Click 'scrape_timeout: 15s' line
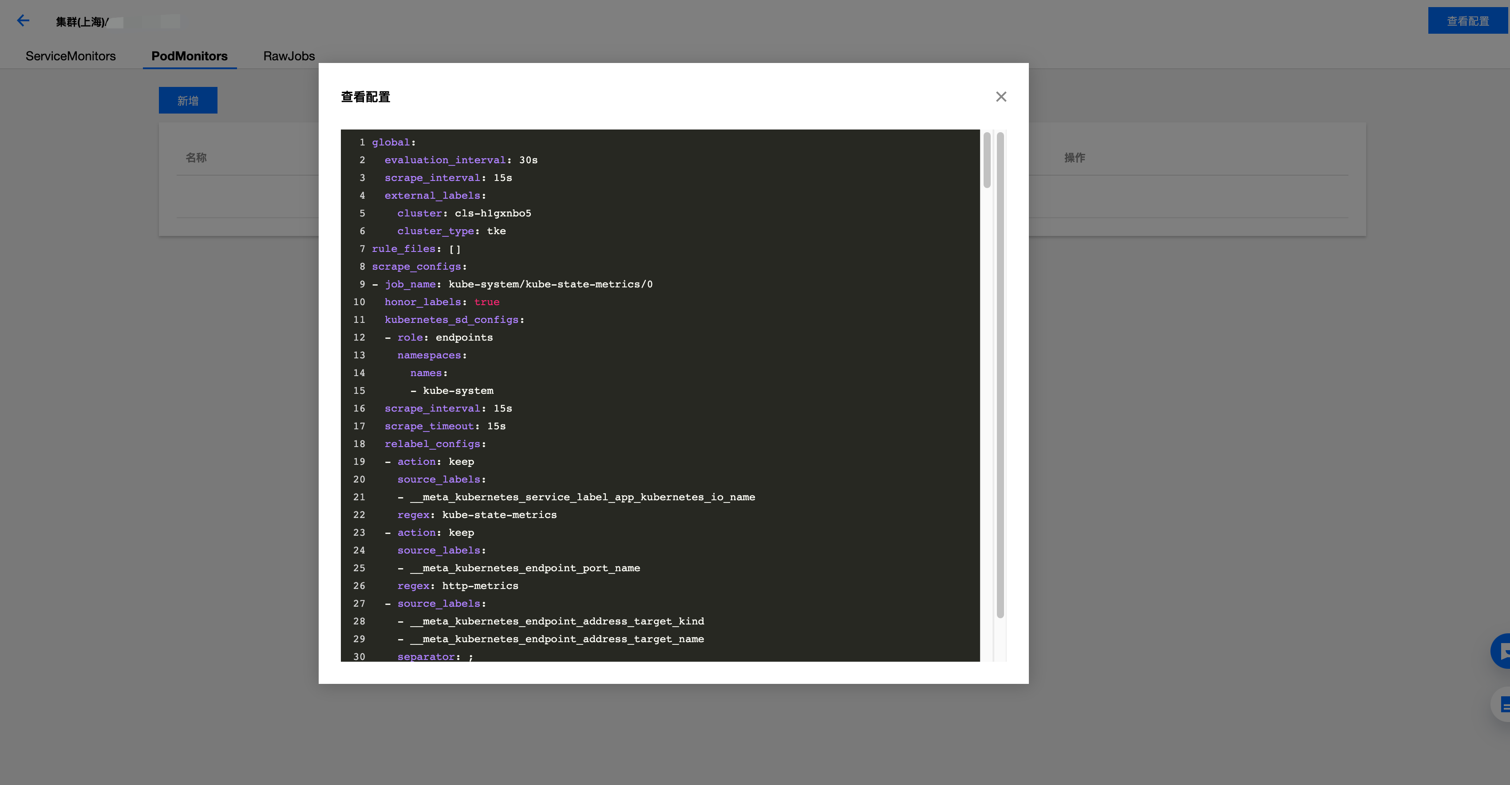Image resolution: width=1510 pixels, height=785 pixels. [445, 427]
